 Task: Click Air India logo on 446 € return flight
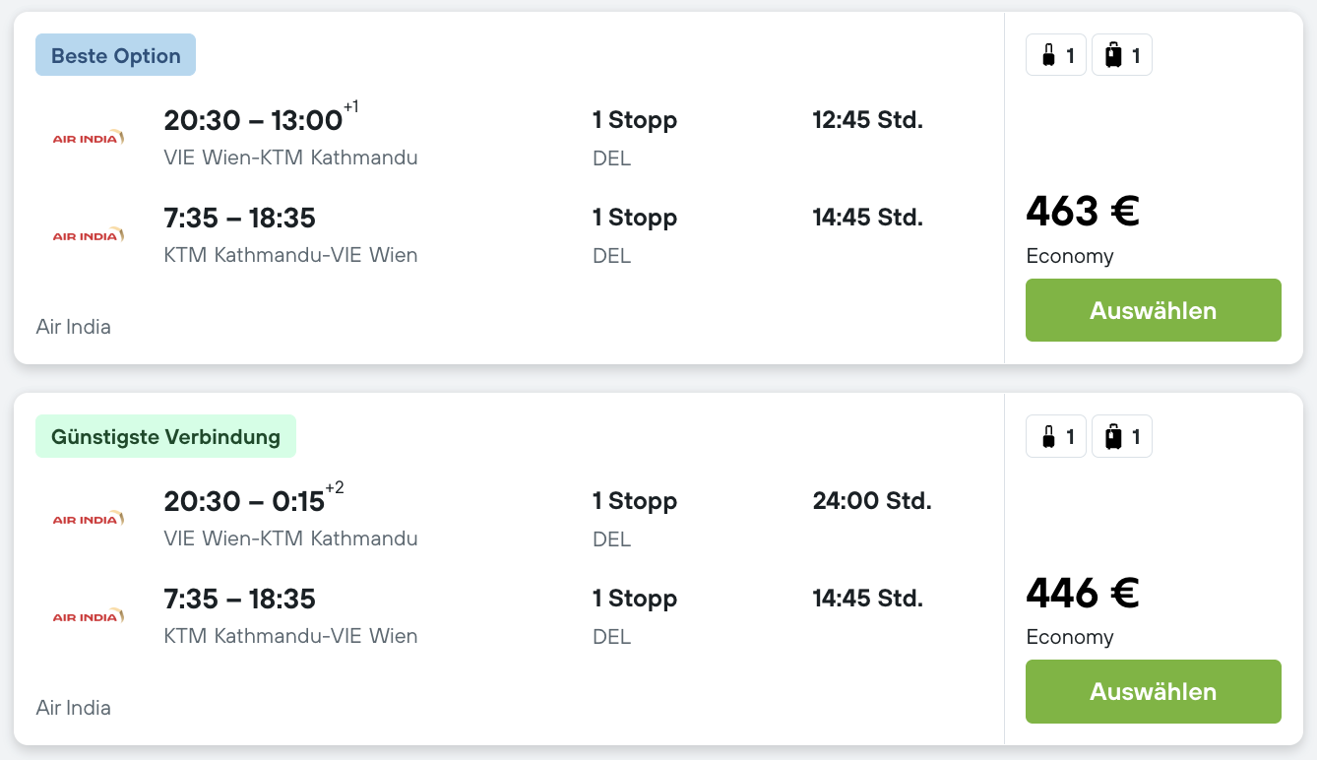coord(88,617)
